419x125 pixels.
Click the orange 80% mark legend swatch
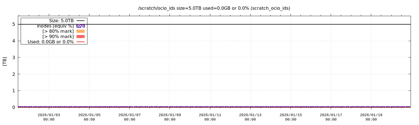80,31
